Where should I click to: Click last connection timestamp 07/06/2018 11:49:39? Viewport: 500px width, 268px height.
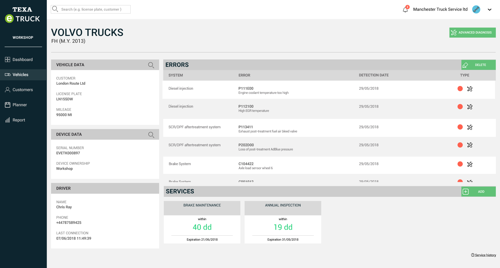coord(74,238)
